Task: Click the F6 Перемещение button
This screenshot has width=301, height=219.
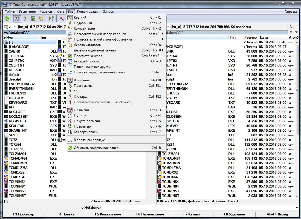Action: (x=150, y=214)
